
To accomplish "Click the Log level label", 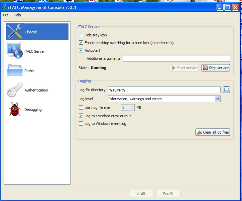I will click(86, 99).
